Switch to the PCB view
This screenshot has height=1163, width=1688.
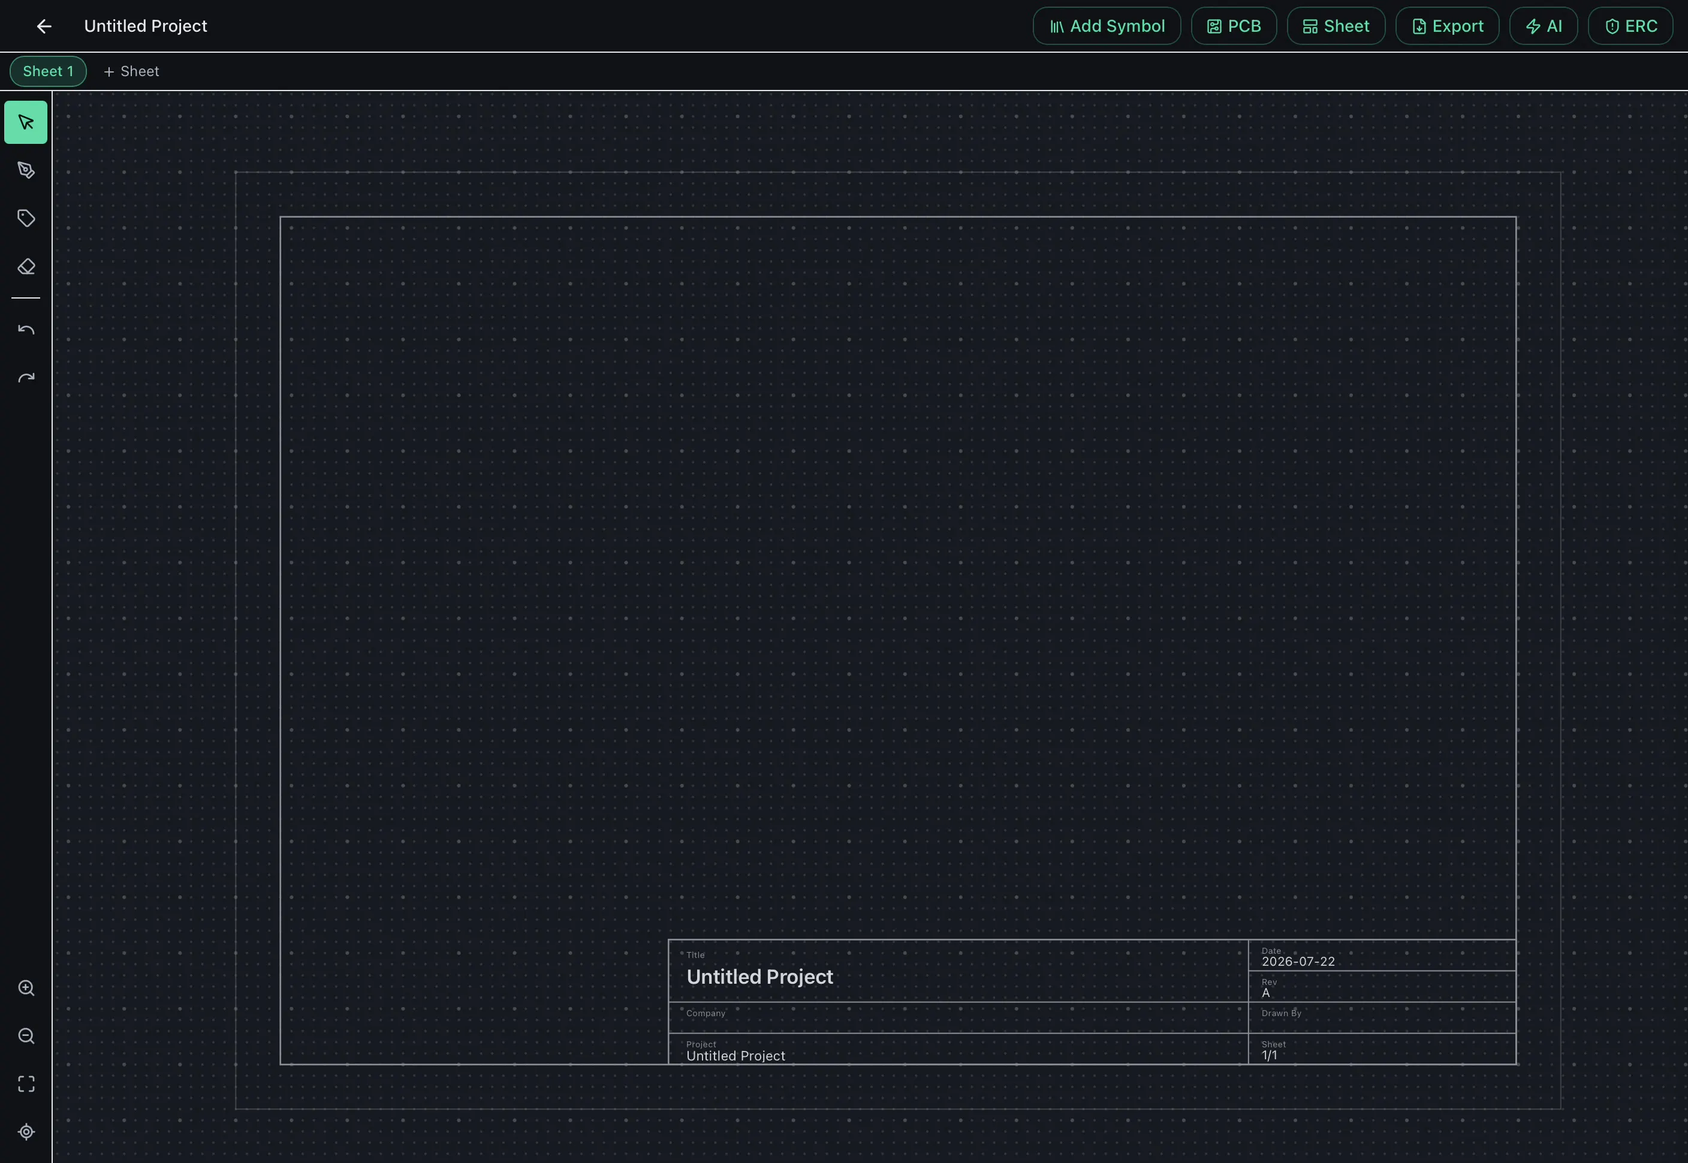(1234, 26)
